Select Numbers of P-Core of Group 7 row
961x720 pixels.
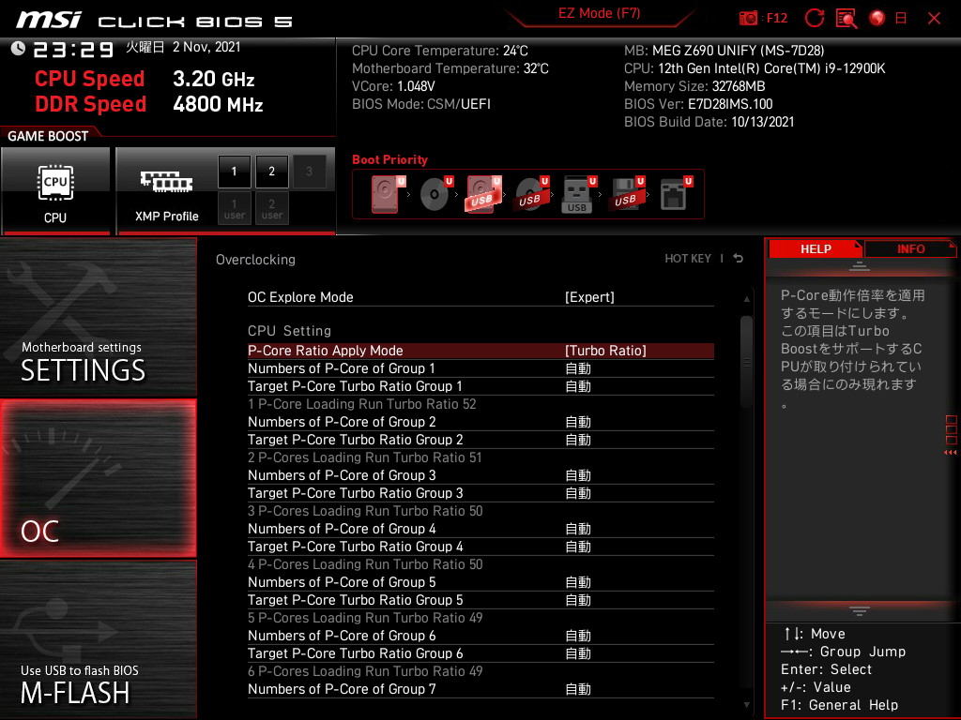pos(480,689)
